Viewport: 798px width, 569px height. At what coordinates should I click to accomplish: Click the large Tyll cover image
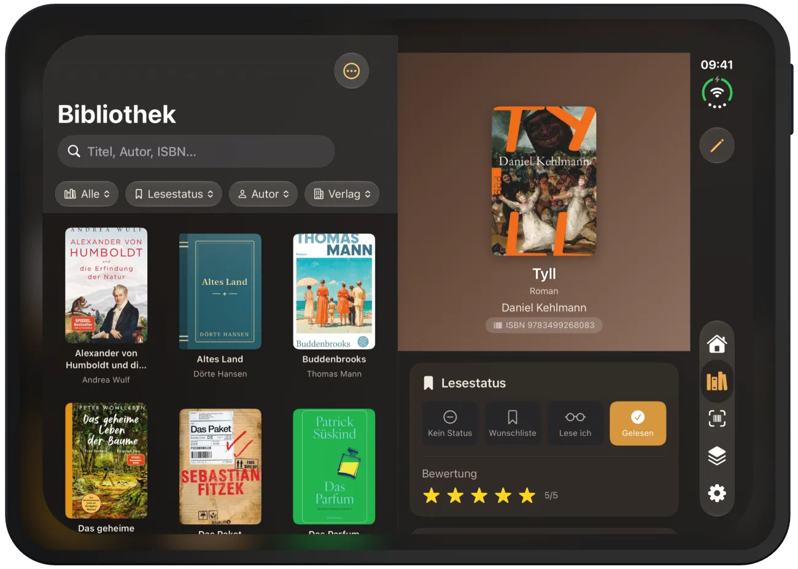point(544,181)
